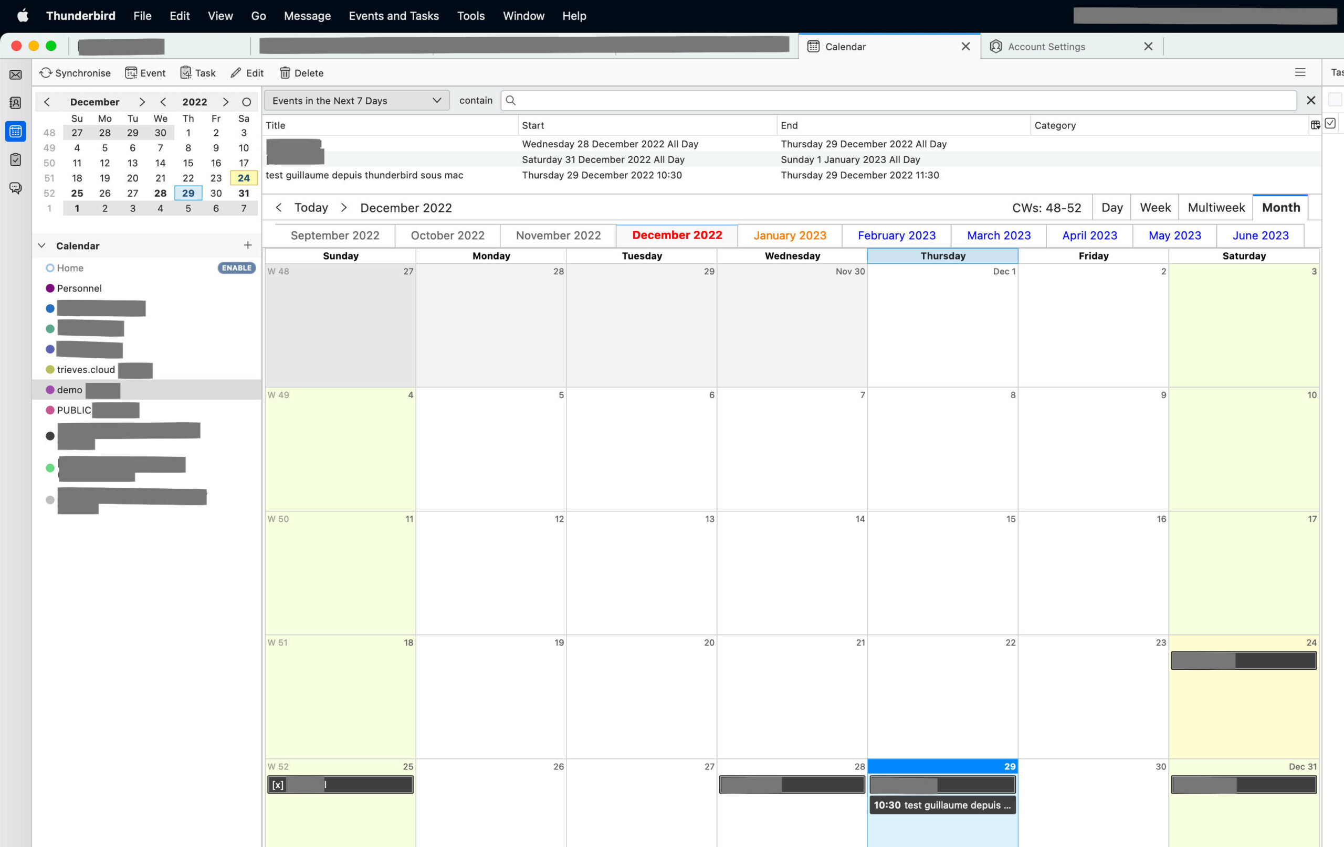This screenshot has height=847, width=1344.
Task: Sort events by Start column
Action: pos(647,125)
